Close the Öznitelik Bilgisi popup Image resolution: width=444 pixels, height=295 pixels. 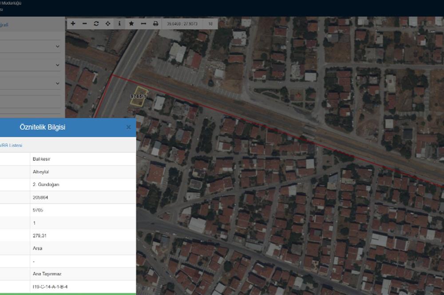pos(128,128)
